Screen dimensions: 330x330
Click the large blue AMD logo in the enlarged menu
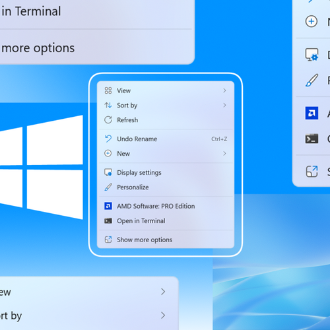point(312,113)
